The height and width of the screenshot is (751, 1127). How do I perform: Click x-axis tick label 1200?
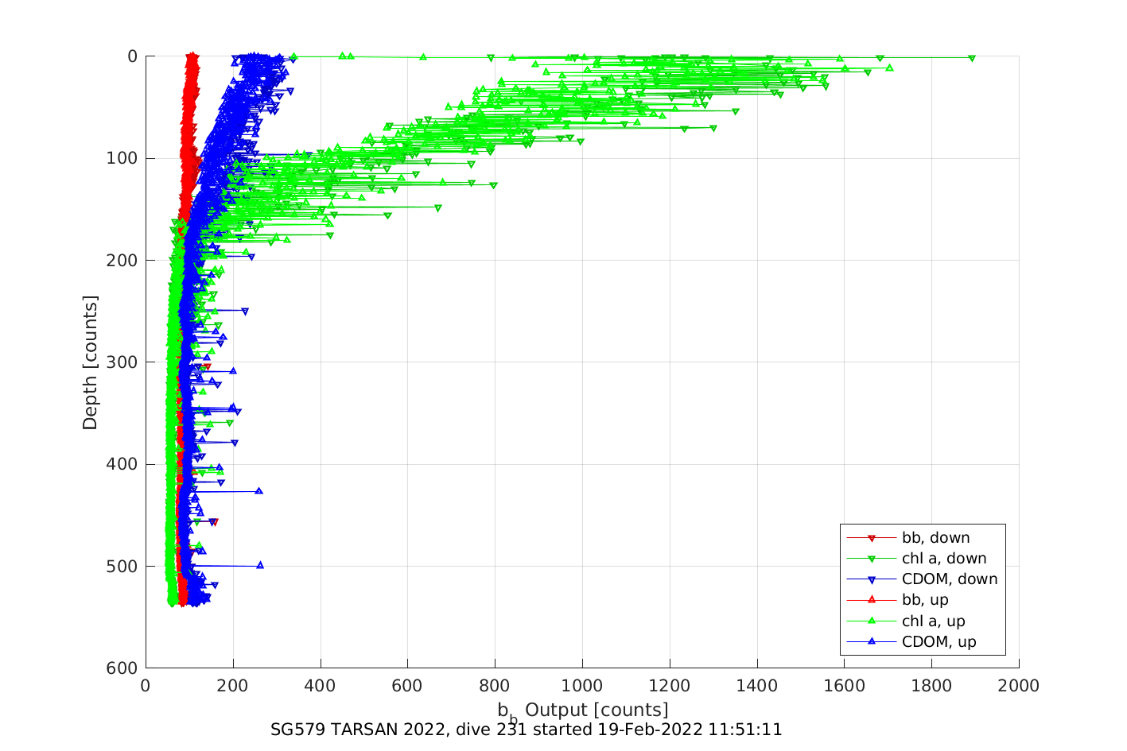click(x=670, y=686)
